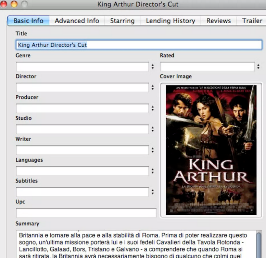This screenshot has width=266, height=258.
Task: Click into the Writer field
Action: tap(83, 150)
